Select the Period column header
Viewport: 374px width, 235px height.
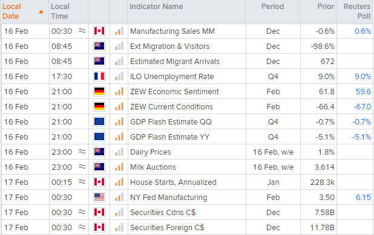pyautogui.click(x=272, y=7)
